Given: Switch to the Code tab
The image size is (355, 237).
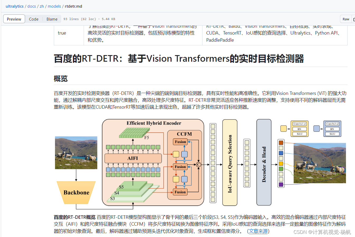Looking at the screenshot, I should pyautogui.click(x=34, y=19).
